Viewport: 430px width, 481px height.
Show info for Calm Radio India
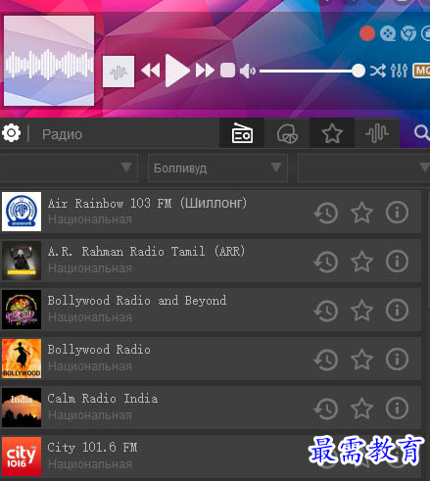[x=397, y=409]
